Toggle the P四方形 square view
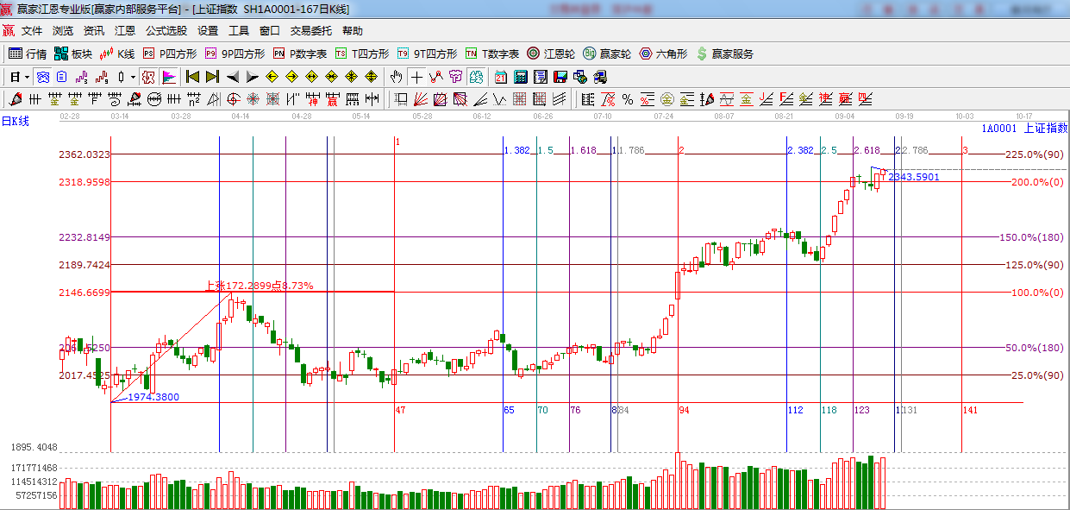Image resolution: width=1070 pixels, height=510 pixels. 170,54
